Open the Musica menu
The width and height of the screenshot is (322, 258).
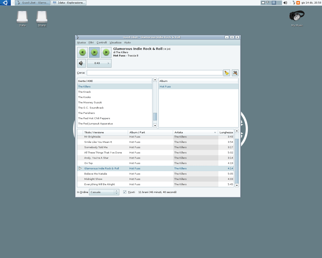click(x=81, y=43)
